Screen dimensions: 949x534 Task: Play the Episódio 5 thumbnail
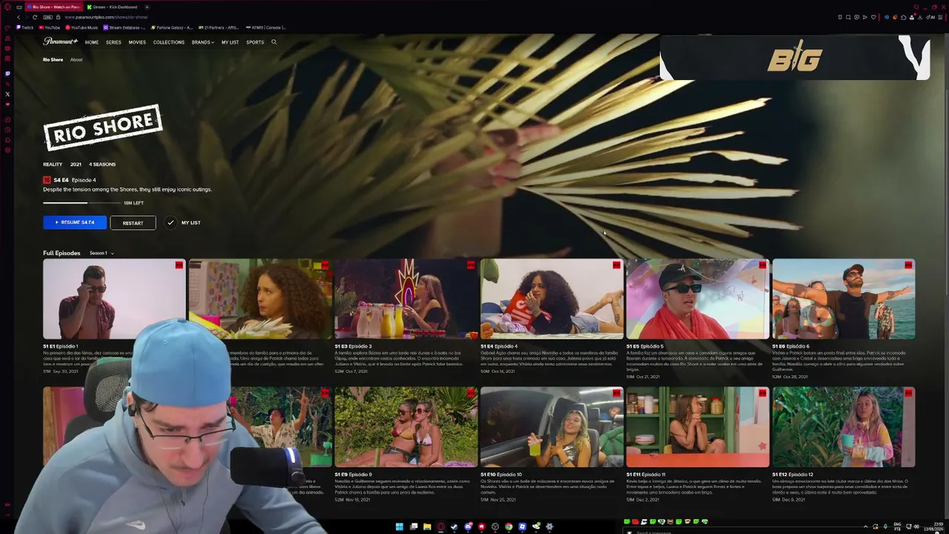click(698, 299)
